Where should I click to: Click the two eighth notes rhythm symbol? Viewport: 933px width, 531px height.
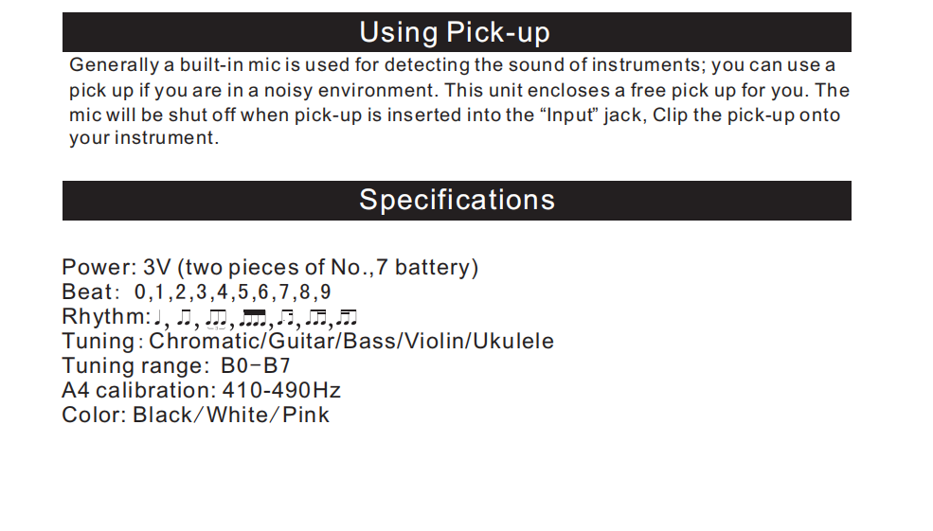click(x=184, y=318)
